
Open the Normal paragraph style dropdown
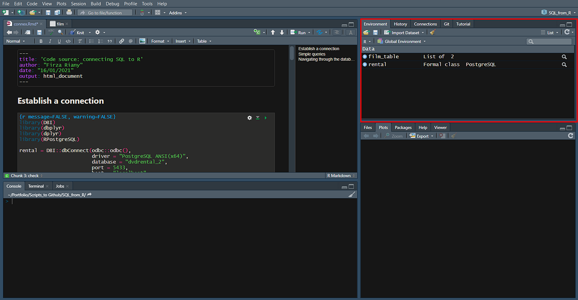[x=15, y=41]
